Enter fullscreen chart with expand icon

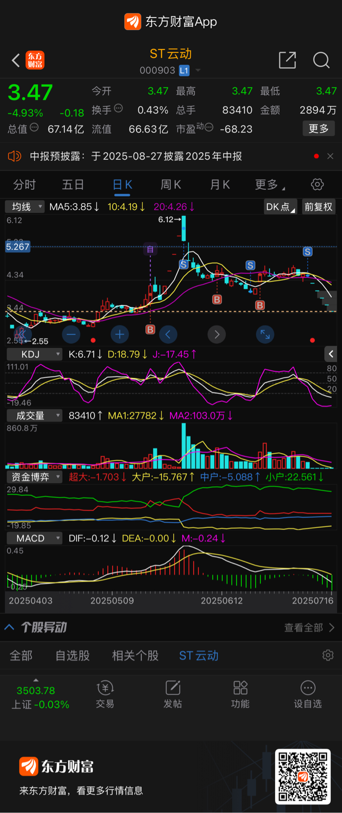coord(265,334)
